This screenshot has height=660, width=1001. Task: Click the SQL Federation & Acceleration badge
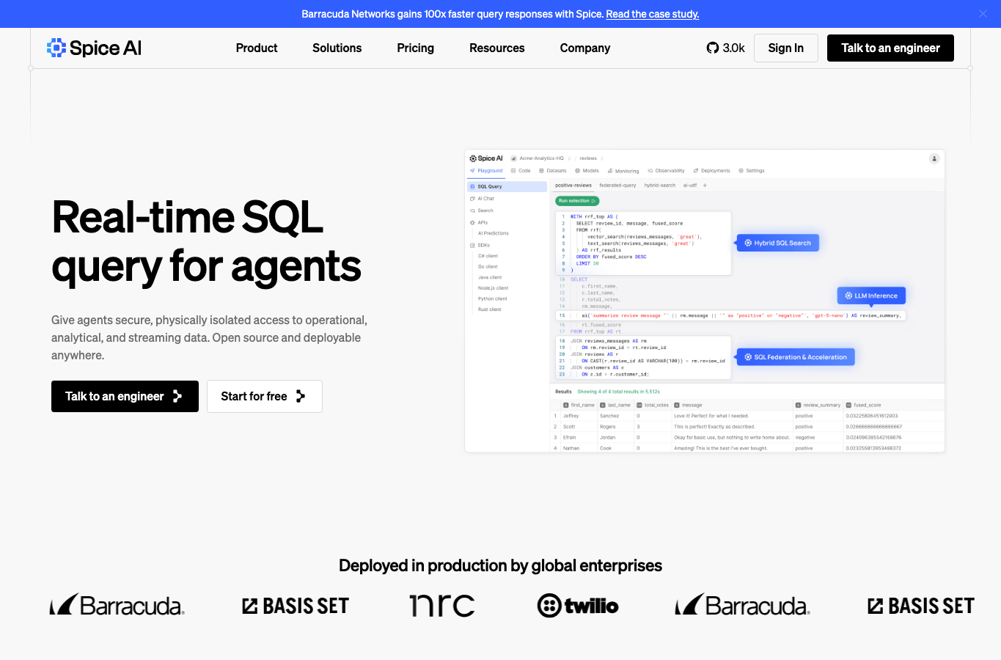[x=796, y=357]
